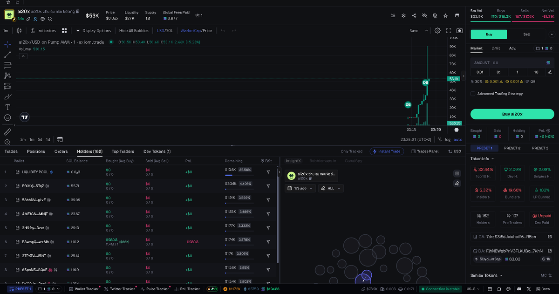Open the candlestick chart type selector
This screenshot has height=294, width=559.
pos(19,31)
